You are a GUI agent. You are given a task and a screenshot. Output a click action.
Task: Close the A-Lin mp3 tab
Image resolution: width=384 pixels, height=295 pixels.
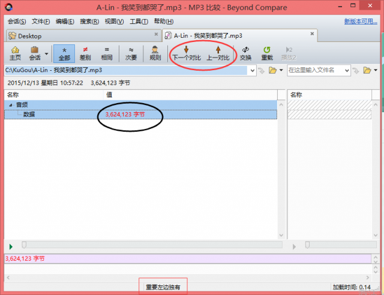click(x=312, y=34)
